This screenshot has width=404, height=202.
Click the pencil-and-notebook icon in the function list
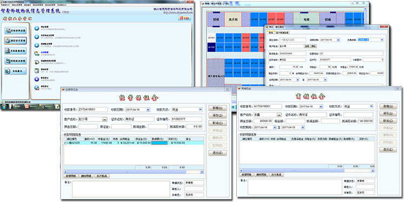(x=37, y=62)
